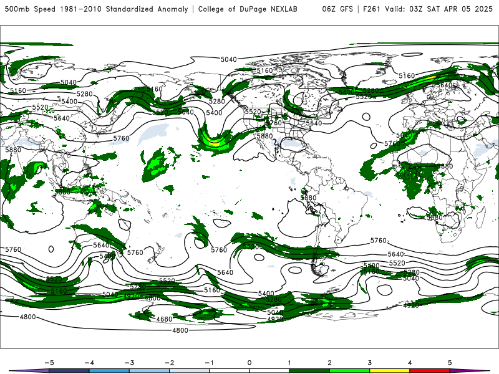Click the '3' color bar tick label

point(369,363)
